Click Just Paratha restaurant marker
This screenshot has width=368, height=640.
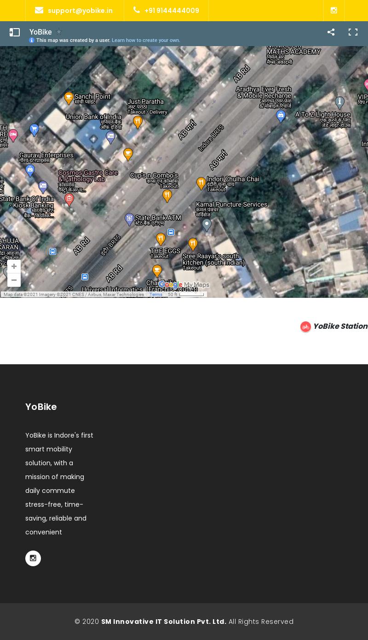138,122
